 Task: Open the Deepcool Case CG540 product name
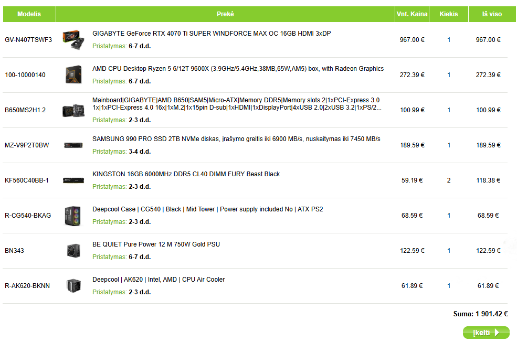coord(207,209)
